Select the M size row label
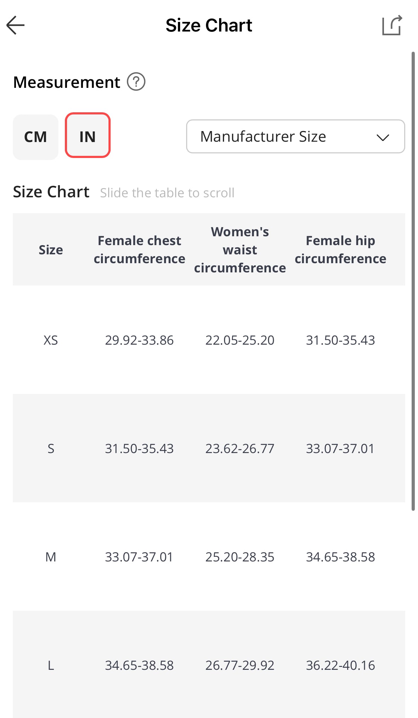 click(51, 557)
